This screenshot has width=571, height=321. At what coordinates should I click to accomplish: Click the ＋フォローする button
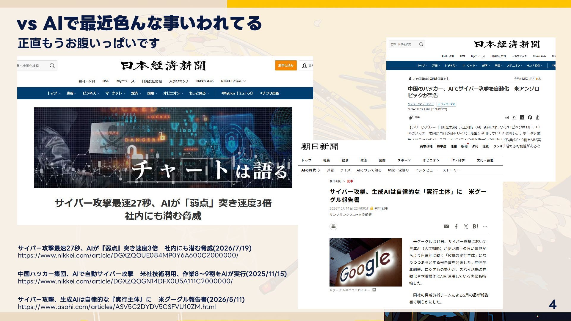(446, 104)
